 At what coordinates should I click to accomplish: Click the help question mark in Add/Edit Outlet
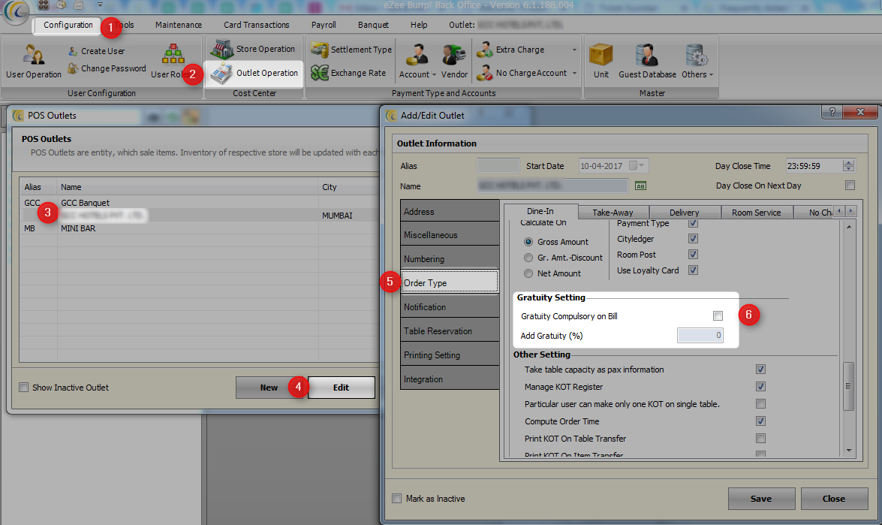tap(832, 111)
